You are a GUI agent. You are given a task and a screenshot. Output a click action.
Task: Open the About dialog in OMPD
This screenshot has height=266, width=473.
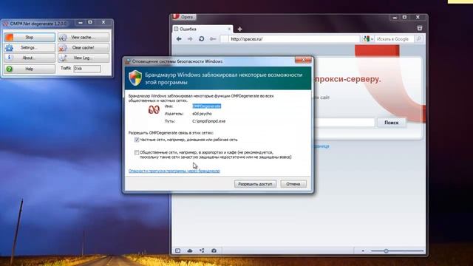pyautogui.click(x=30, y=58)
